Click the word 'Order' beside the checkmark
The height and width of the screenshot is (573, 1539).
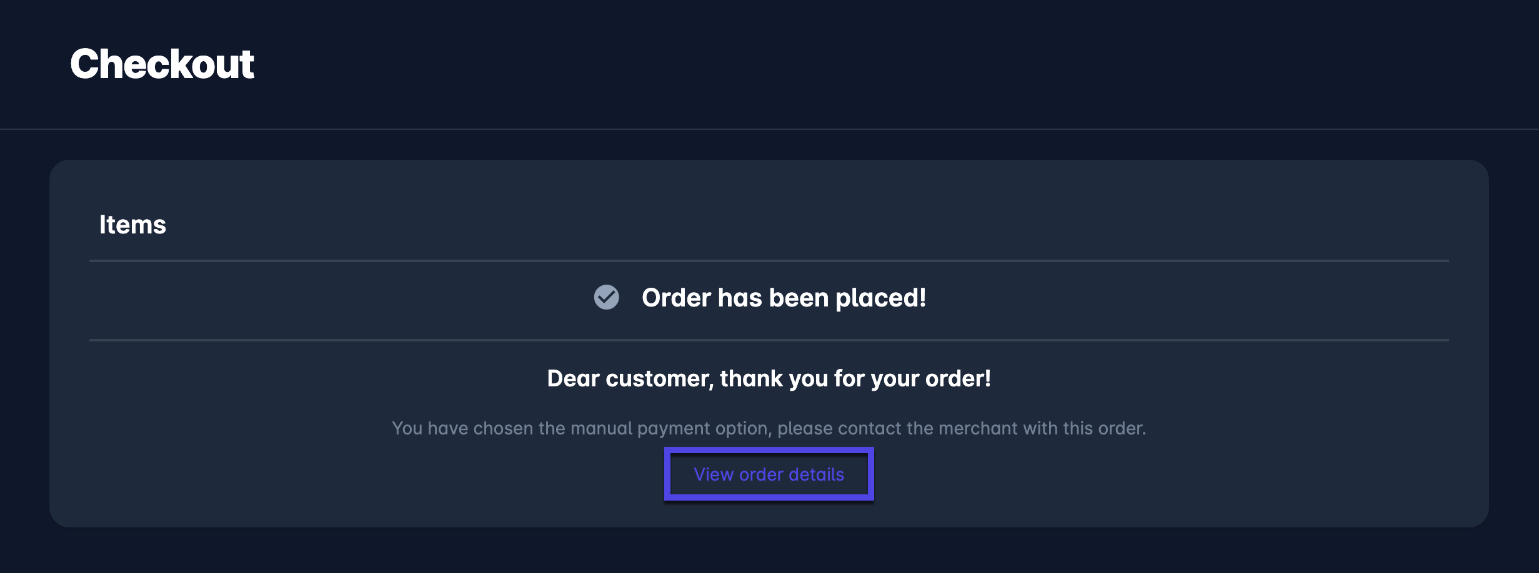(x=676, y=298)
